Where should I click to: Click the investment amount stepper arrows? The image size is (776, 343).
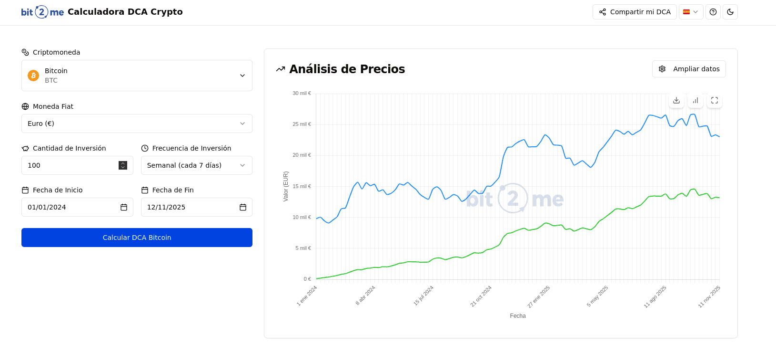(x=123, y=165)
